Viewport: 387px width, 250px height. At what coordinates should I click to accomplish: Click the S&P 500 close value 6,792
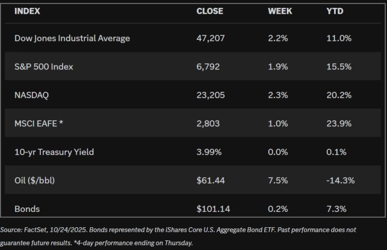point(208,67)
